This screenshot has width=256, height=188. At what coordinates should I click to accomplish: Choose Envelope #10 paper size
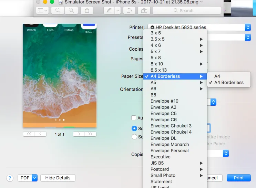pos(175,101)
